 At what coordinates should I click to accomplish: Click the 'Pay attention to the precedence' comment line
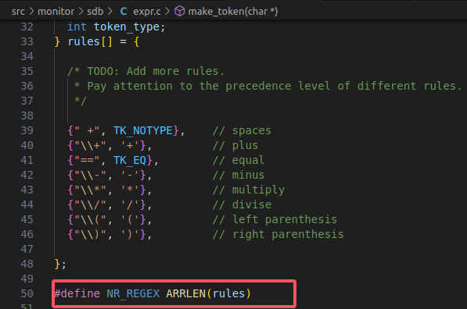click(x=268, y=86)
